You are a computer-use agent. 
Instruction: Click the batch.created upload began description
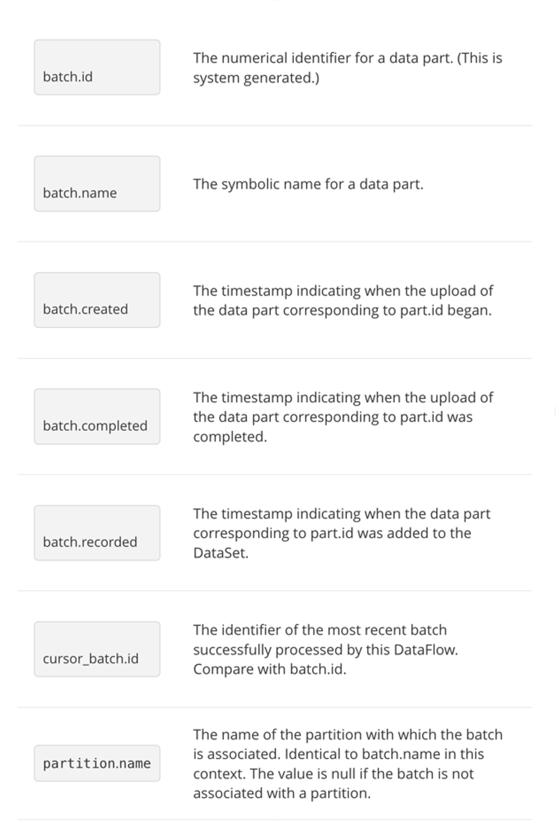click(x=343, y=300)
